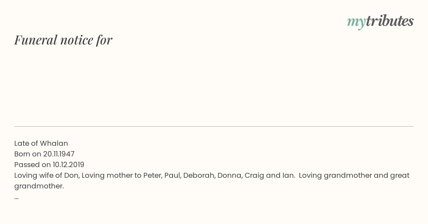
Task: Click the horizontal divider line
Action: tap(214, 126)
